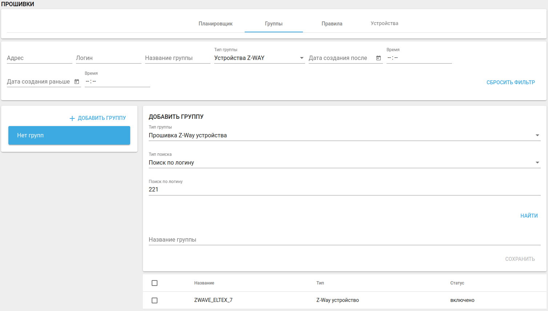This screenshot has height=311, width=548.
Task: Reset filters with 'Сбросить фильтр'
Action: pos(511,82)
